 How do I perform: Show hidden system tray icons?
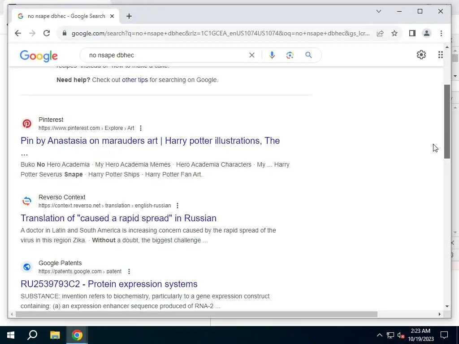379,335
